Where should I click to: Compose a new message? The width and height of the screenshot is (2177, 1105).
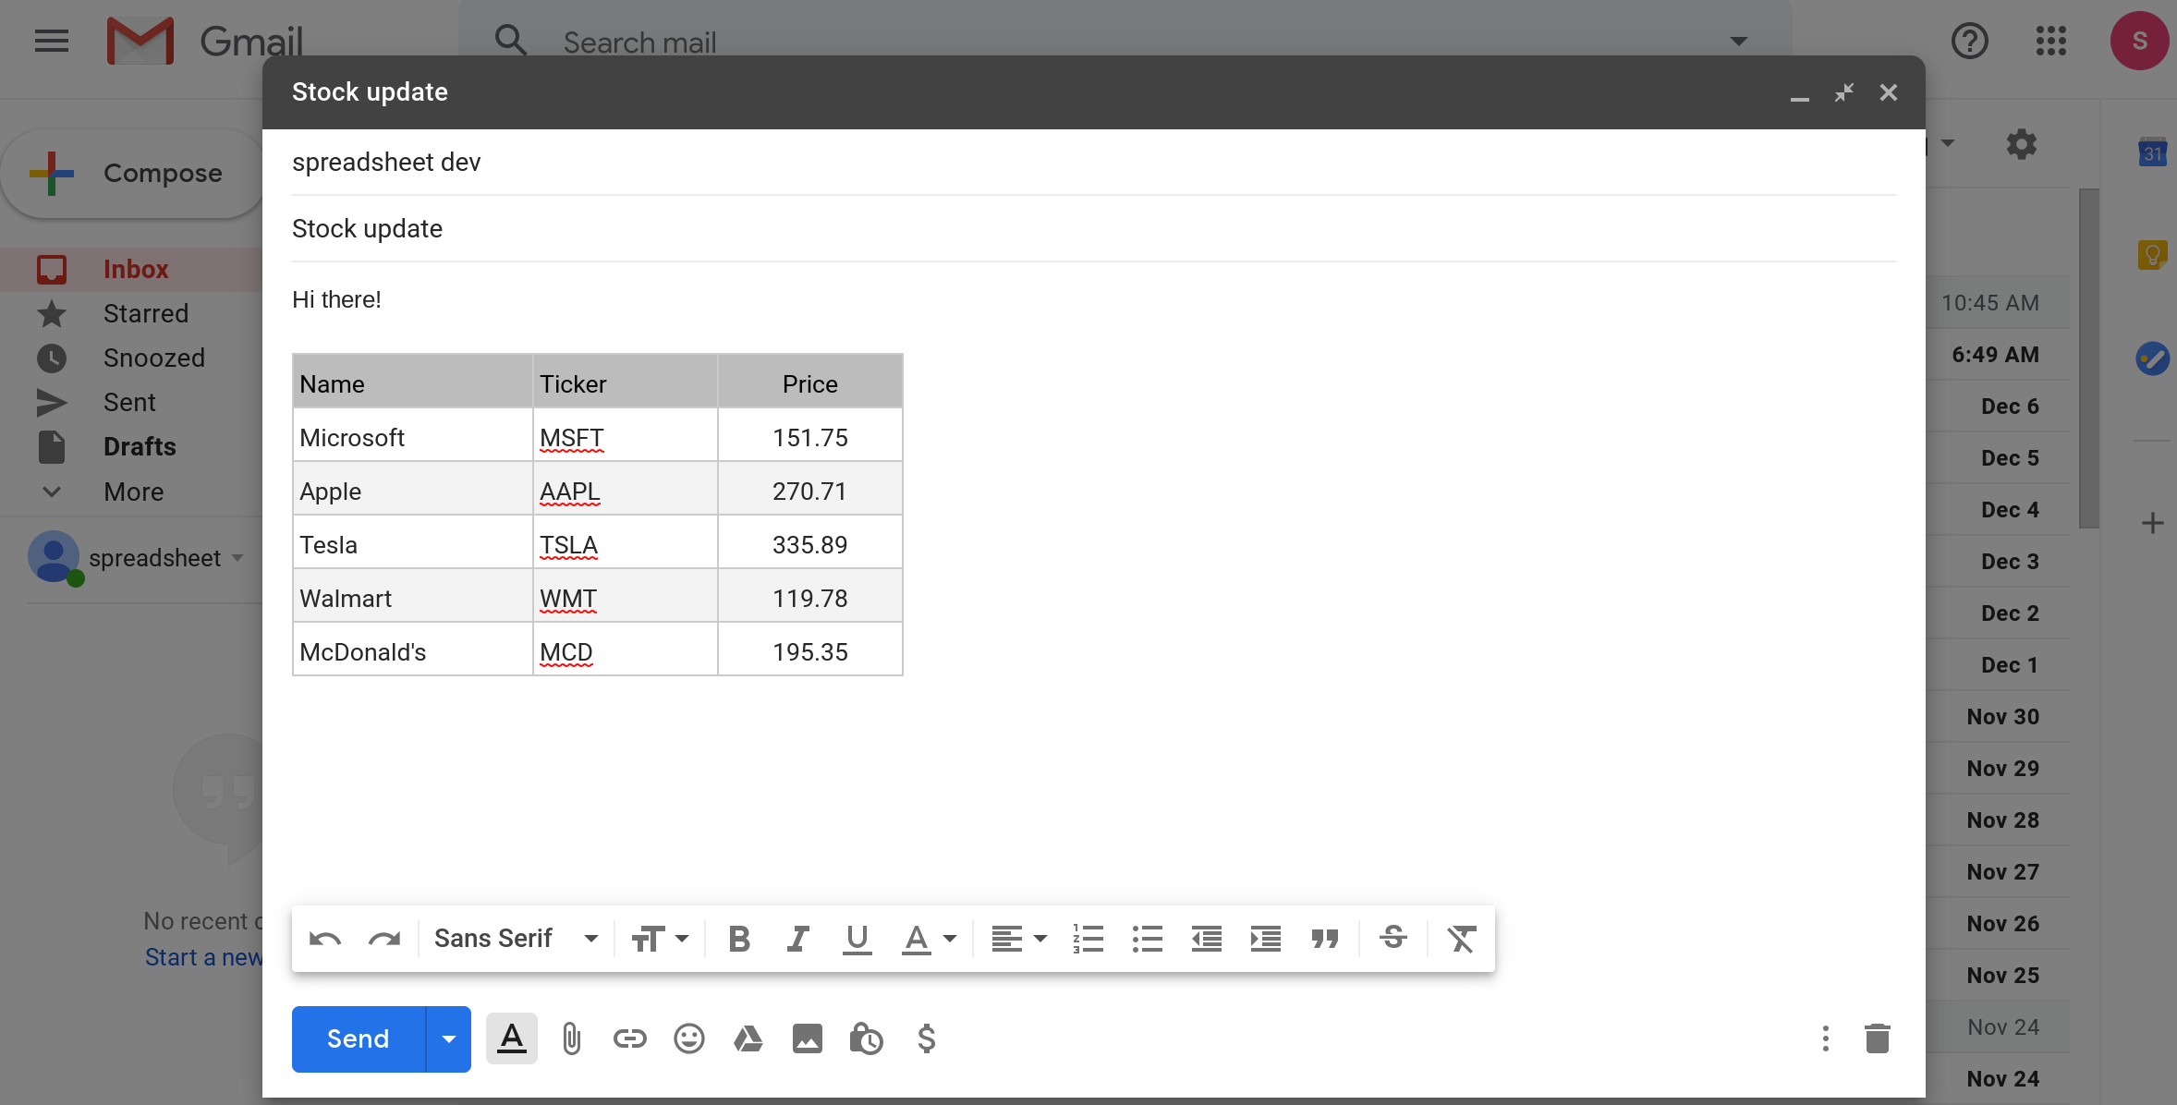(132, 174)
